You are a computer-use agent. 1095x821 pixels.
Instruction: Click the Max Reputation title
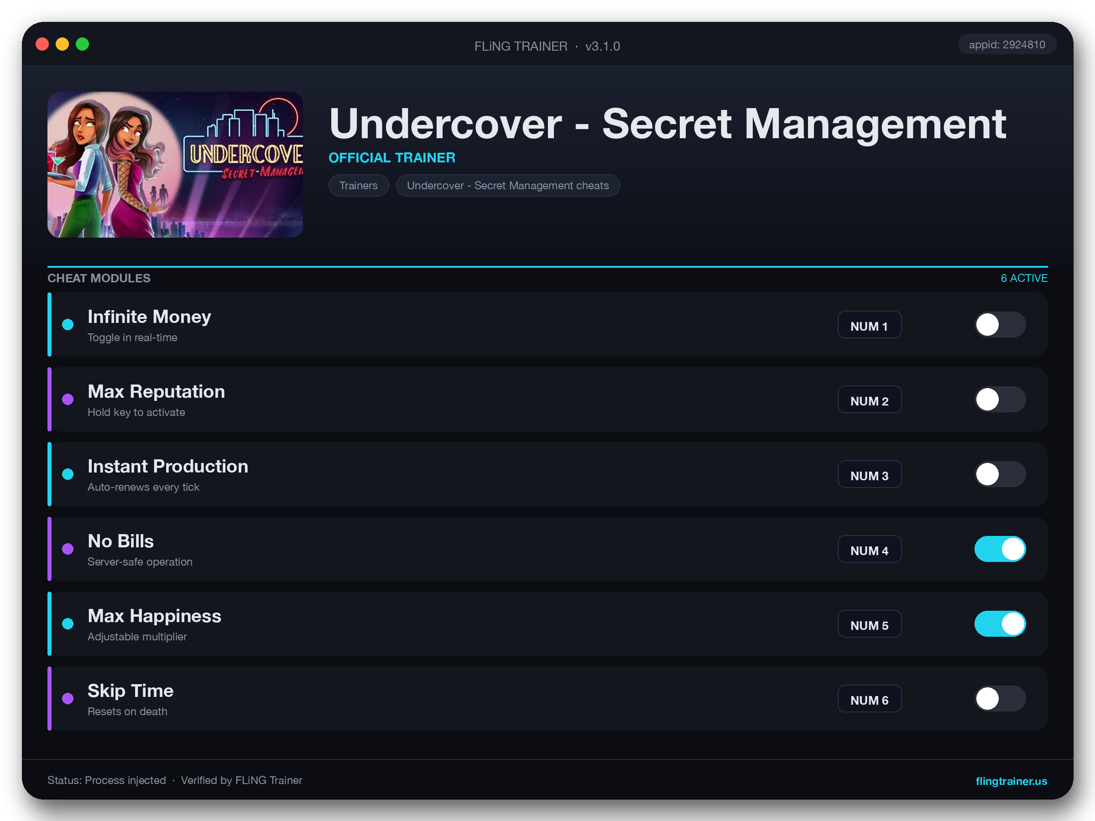click(x=156, y=391)
